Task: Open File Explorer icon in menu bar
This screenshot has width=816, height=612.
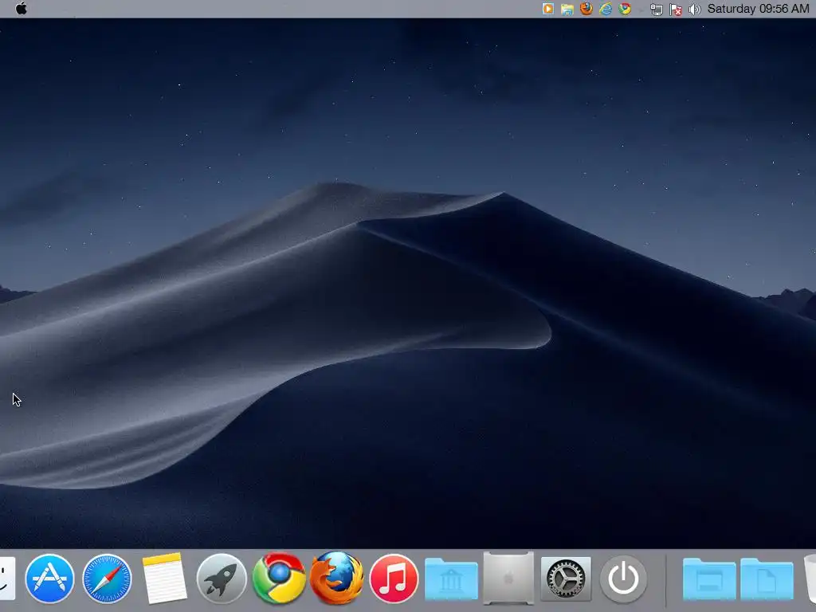Action: coord(567,9)
